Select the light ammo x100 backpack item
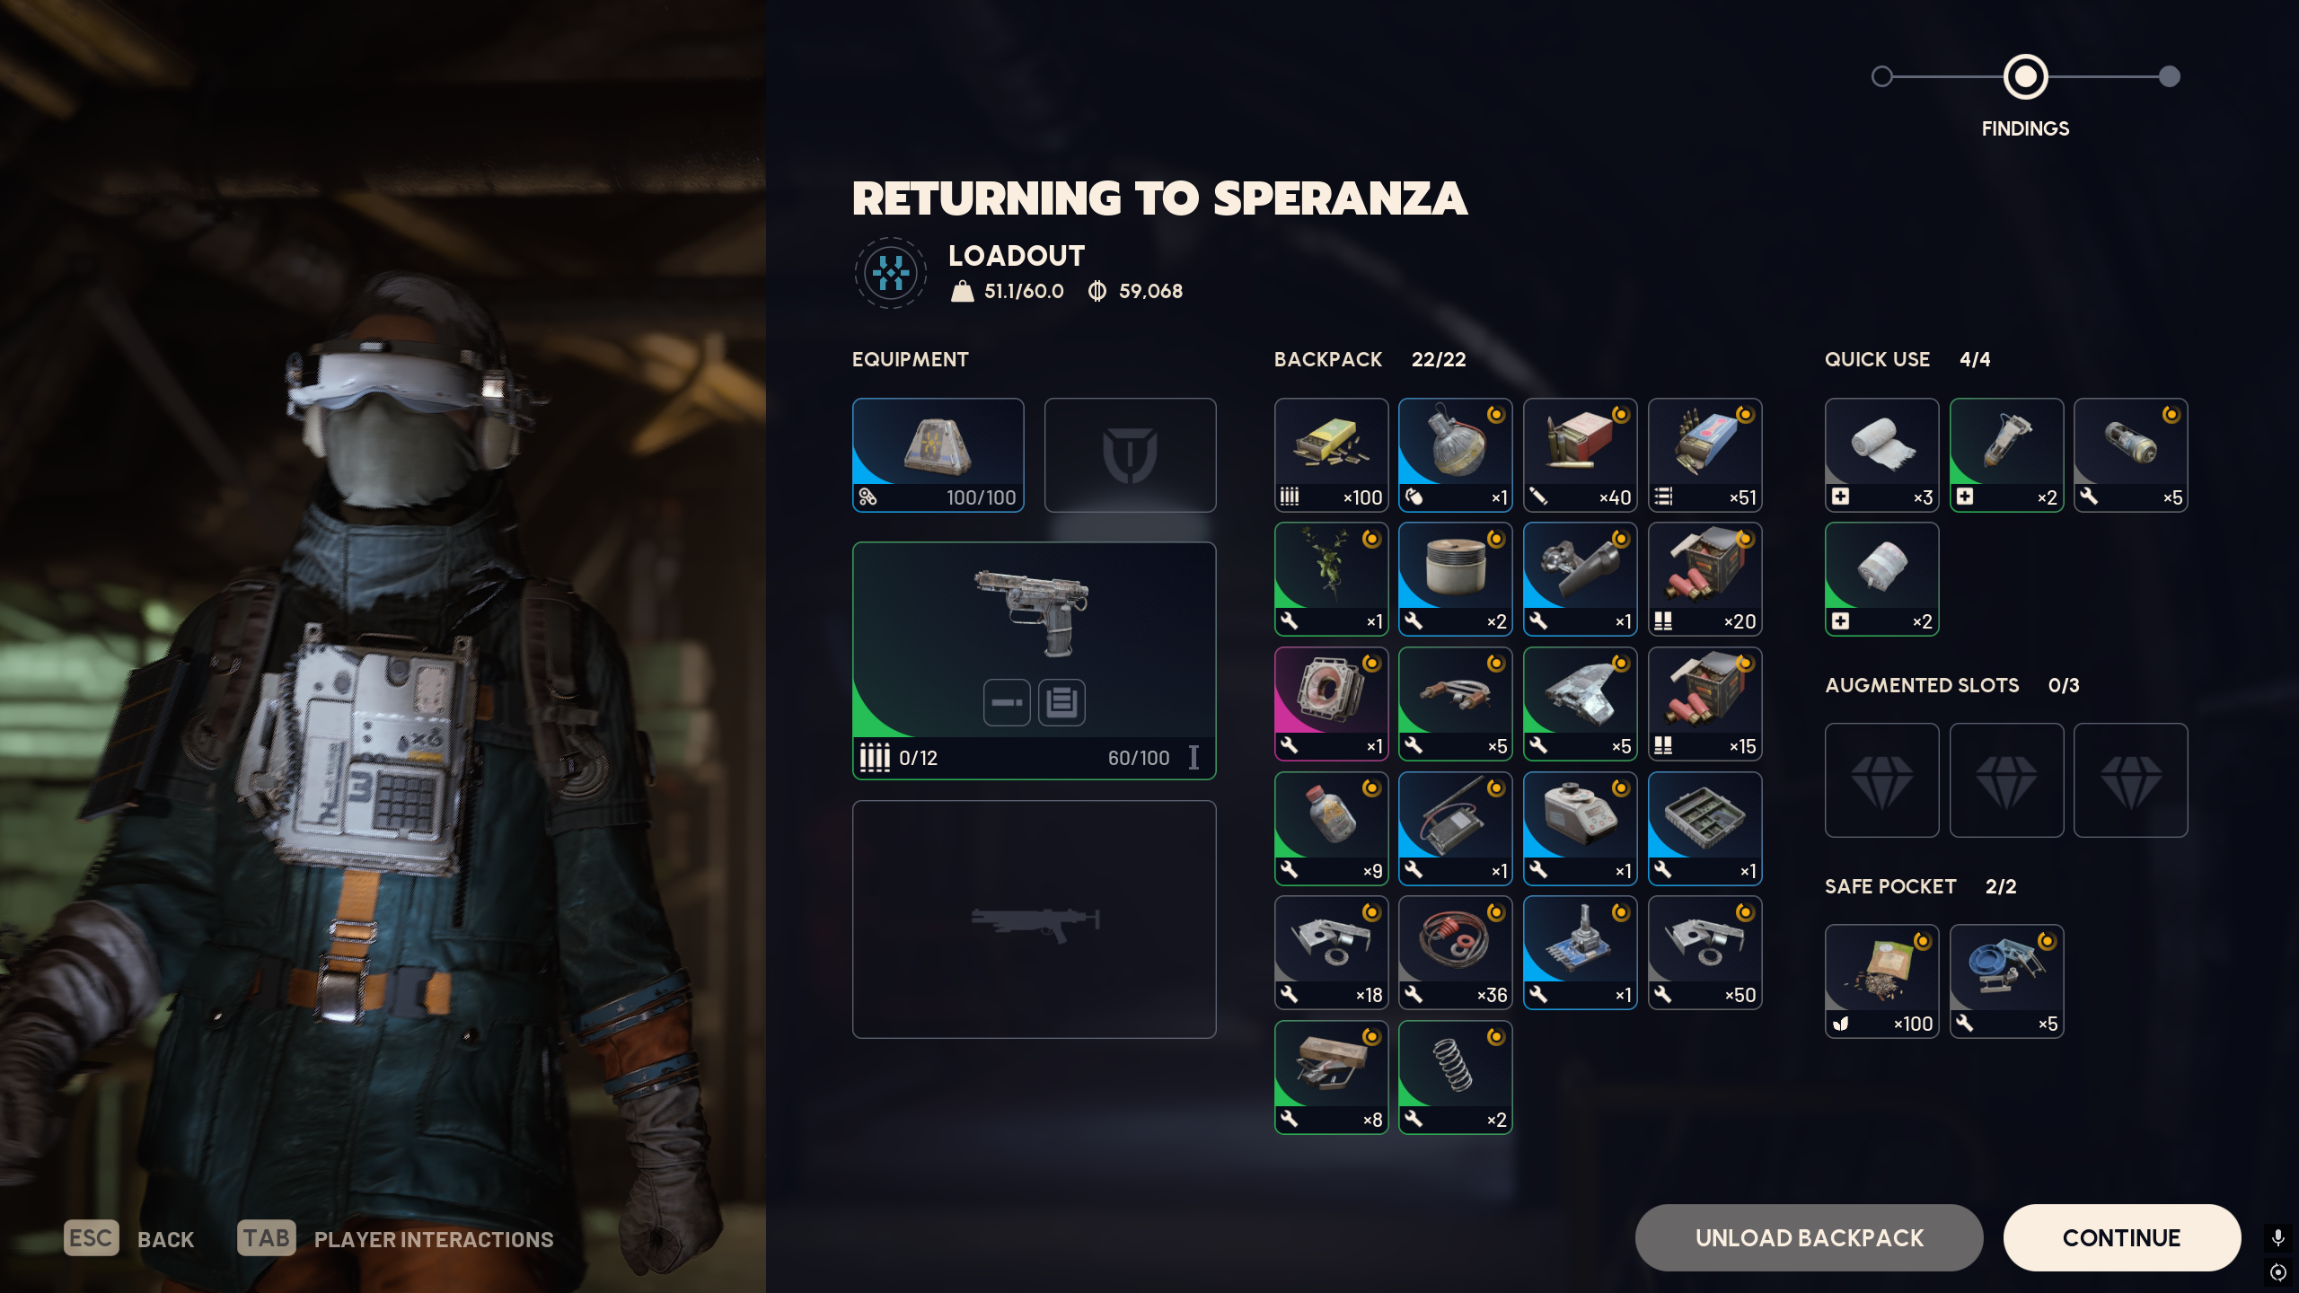2299x1293 pixels. [x=1331, y=455]
